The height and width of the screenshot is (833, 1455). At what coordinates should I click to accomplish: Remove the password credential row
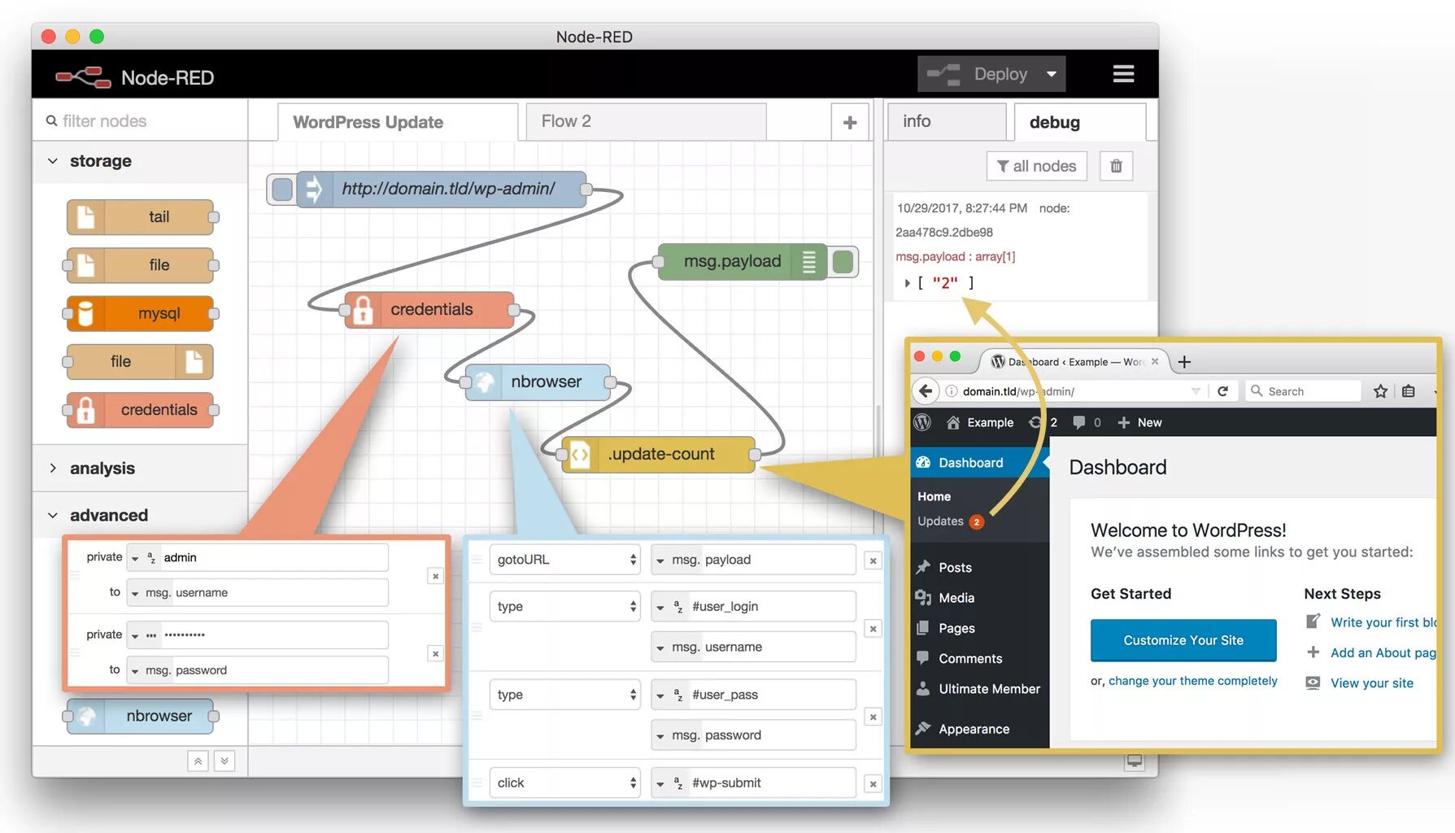[x=435, y=653]
